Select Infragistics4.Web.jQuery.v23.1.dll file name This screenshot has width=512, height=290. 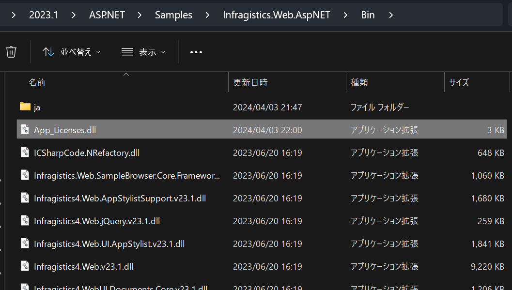(97, 222)
